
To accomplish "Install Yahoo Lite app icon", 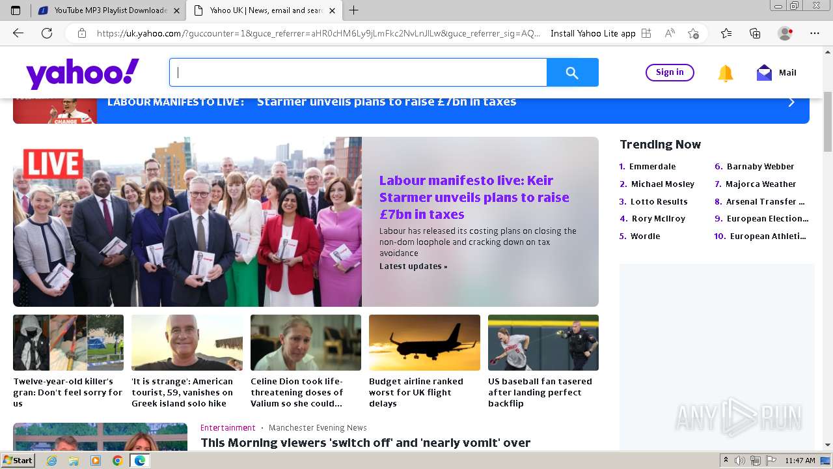I will click(x=646, y=33).
